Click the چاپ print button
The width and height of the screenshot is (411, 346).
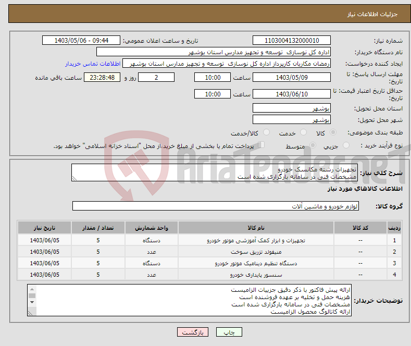[x=229, y=332]
